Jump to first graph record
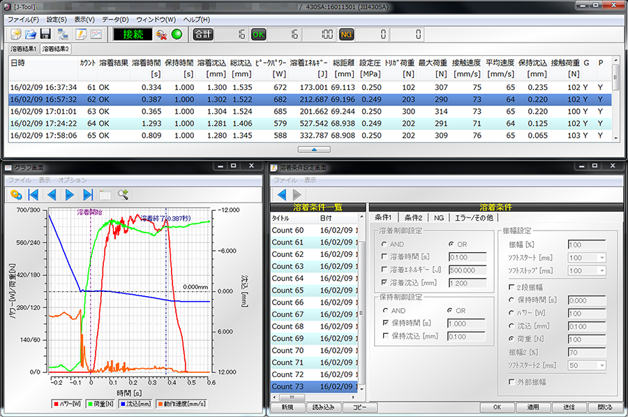Image resolution: width=628 pixels, height=417 pixels. [x=33, y=195]
